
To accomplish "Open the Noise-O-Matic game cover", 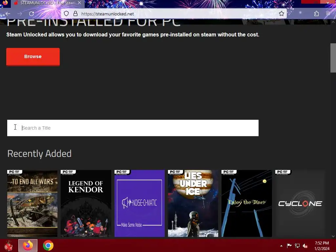I will 139,203.
